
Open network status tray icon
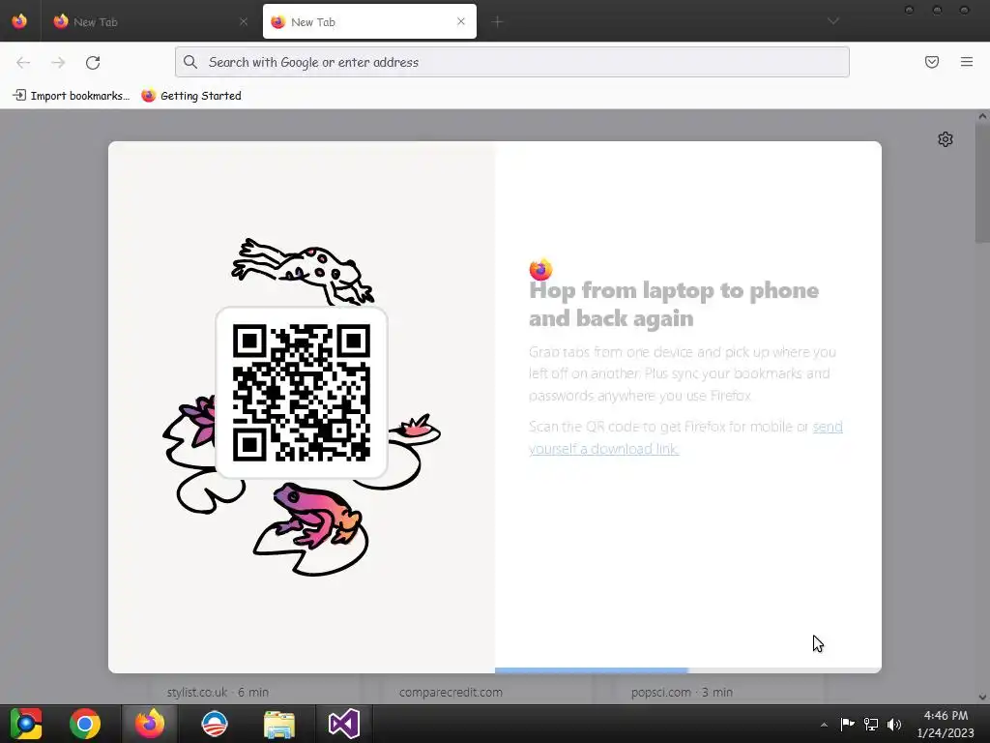871,724
